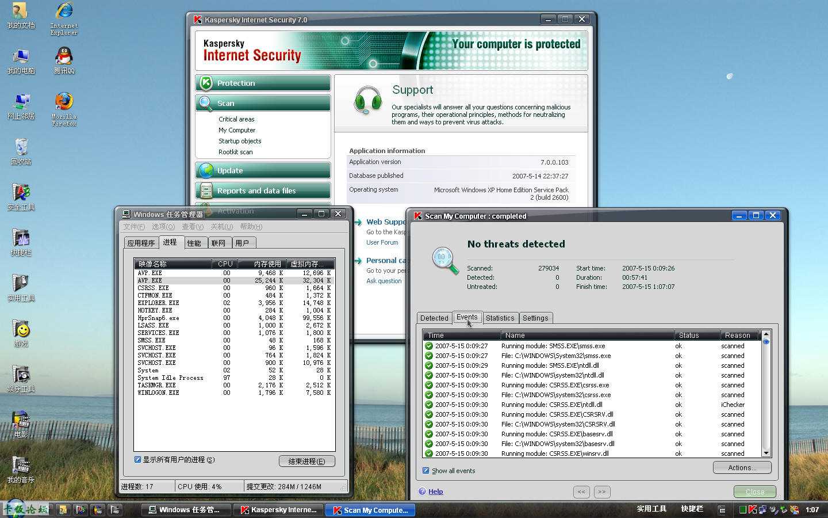This screenshot has height=518, width=828.
Task: Open the 文件(F) menu in Task Manager
Action: coord(134,227)
